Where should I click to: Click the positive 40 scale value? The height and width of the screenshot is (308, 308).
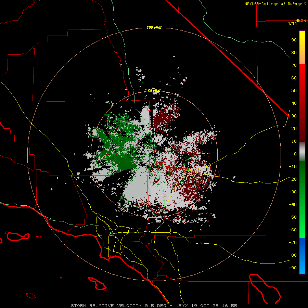(x=294, y=103)
